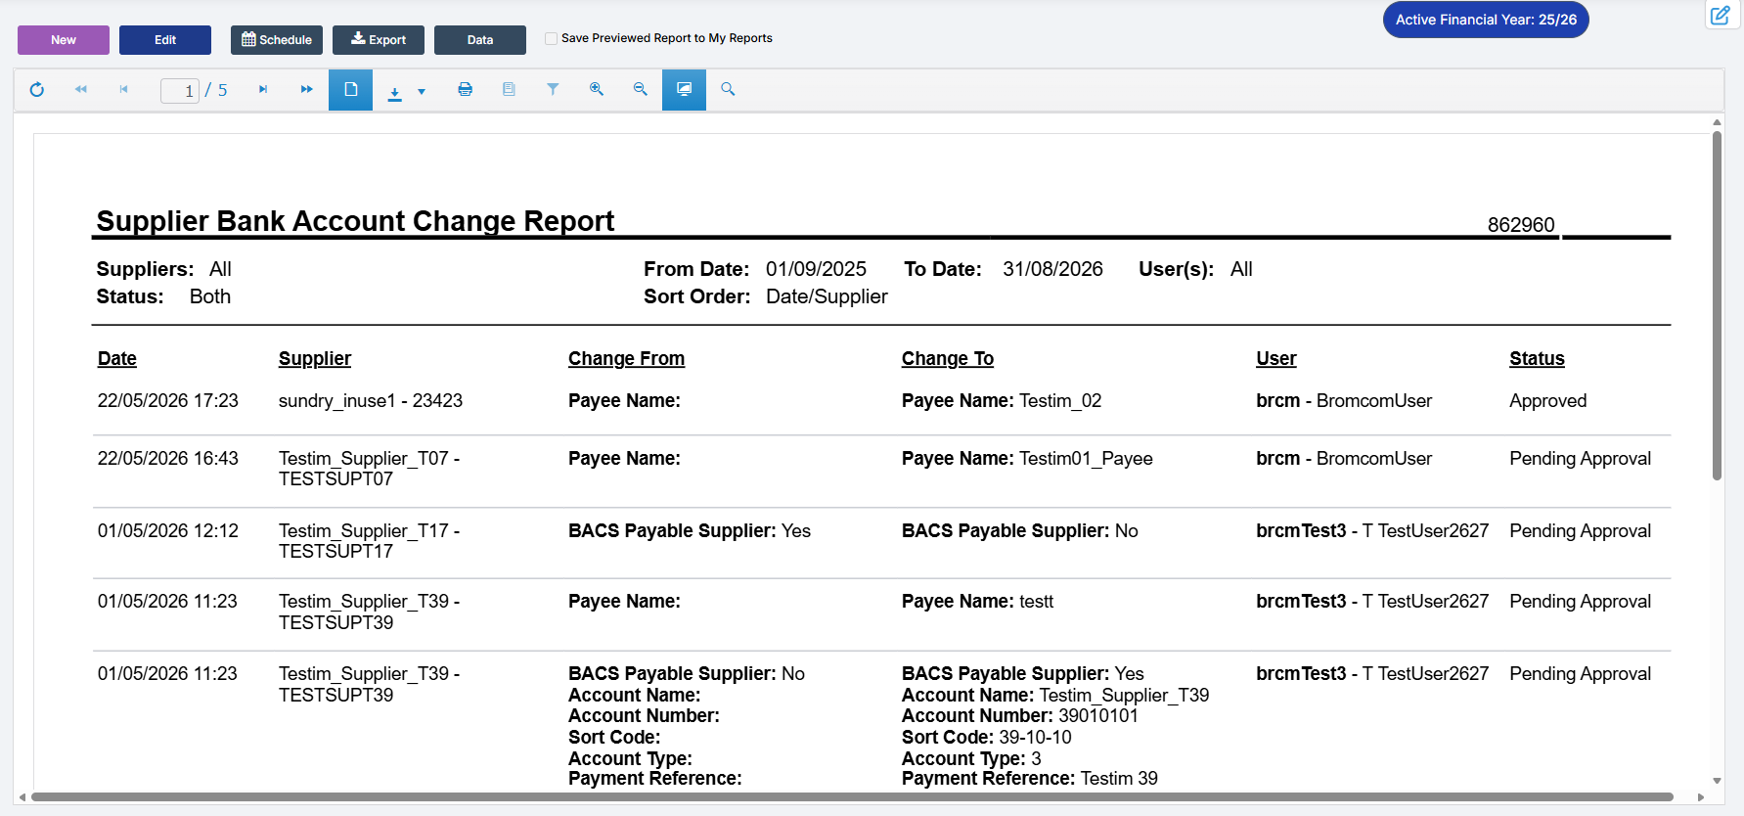Click the scroll down arrow of the report

(x=1717, y=781)
